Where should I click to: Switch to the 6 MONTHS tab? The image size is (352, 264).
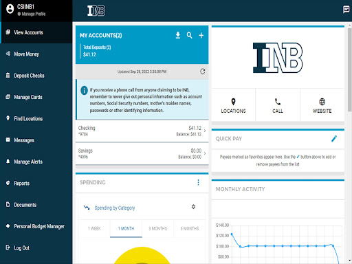[x=190, y=228]
